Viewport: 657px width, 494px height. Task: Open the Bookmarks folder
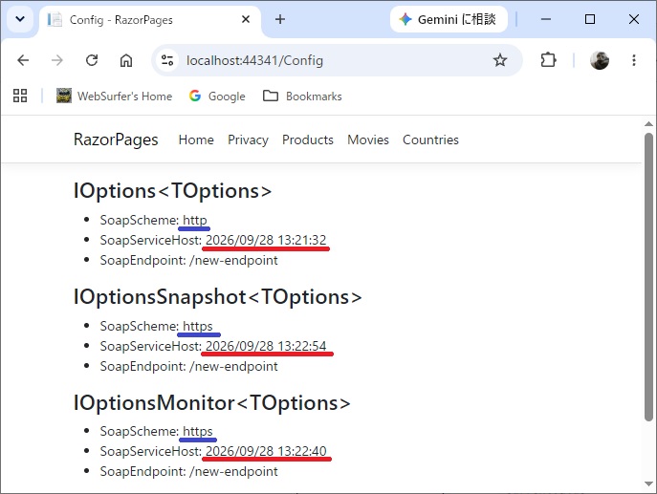click(302, 96)
